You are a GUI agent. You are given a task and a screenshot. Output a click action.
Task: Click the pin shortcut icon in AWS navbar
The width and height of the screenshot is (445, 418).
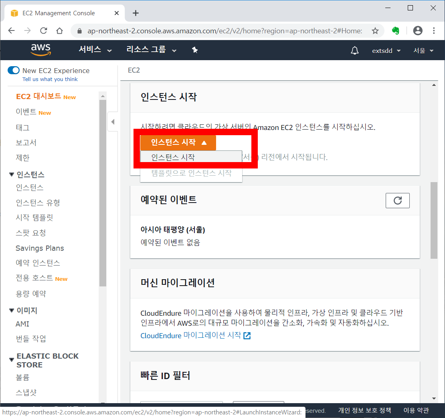pos(195,50)
